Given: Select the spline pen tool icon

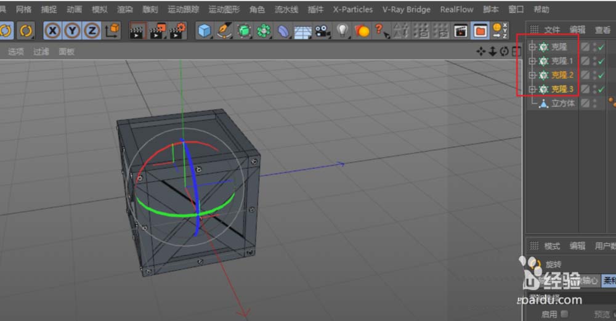Looking at the screenshot, I should [224, 30].
